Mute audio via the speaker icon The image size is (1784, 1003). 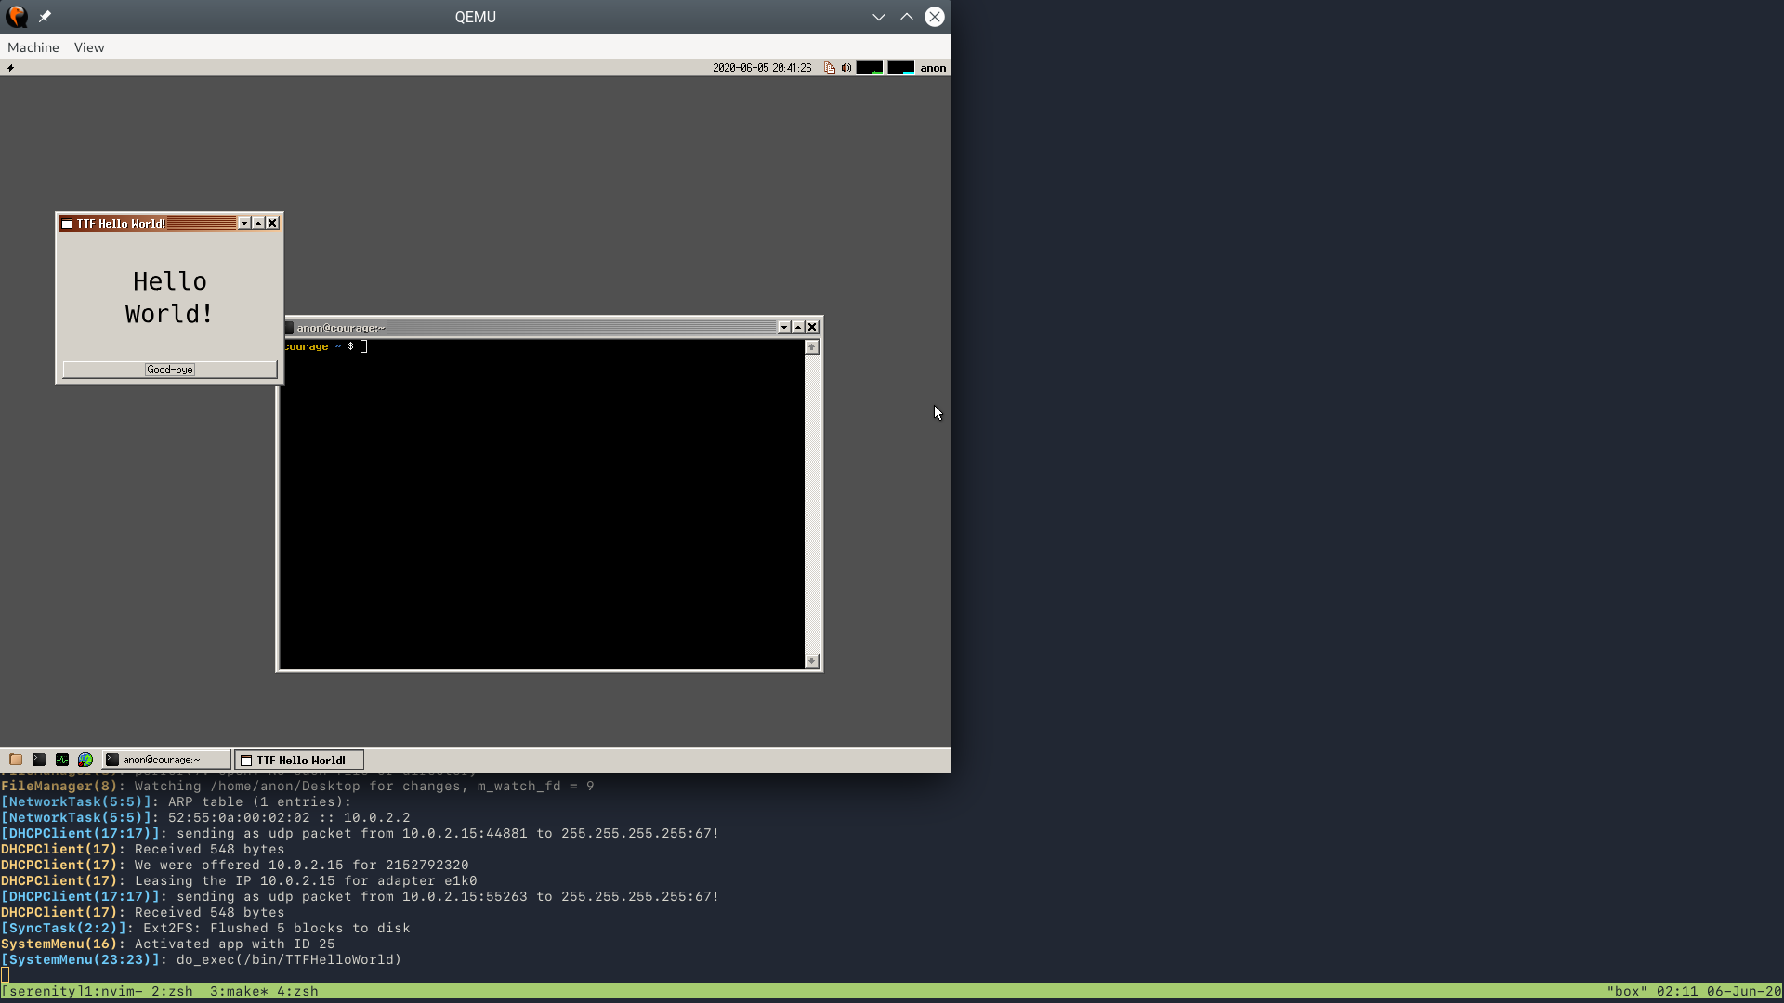point(846,67)
